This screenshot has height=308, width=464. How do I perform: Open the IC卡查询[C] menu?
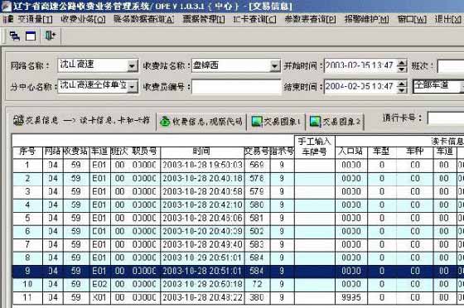pos(254,20)
